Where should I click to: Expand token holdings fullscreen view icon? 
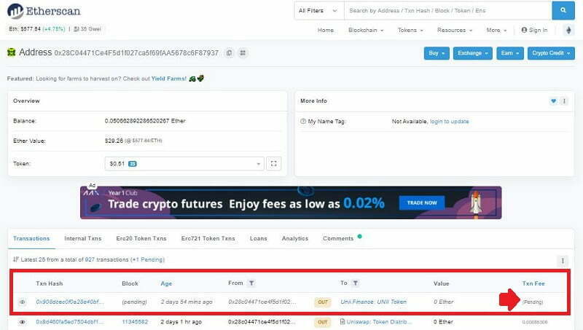[x=274, y=163]
